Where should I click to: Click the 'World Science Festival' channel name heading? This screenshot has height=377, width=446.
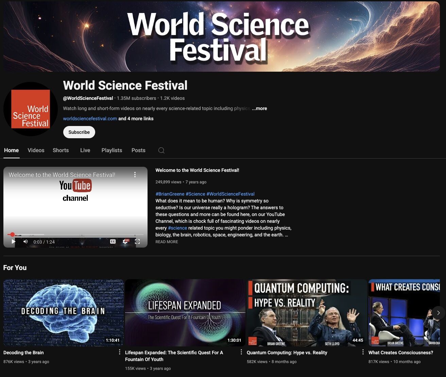pos(125,85)
